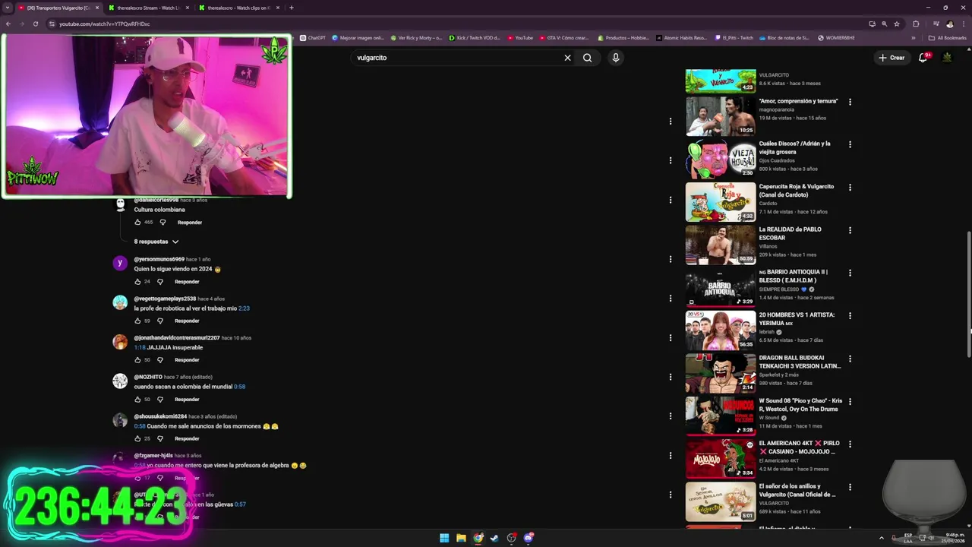Expand the '8 respuestas' replies

(x=156, y=242)
